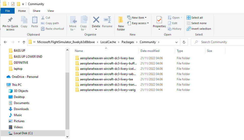Click the Copy ribbon icon

coord(24,20)
